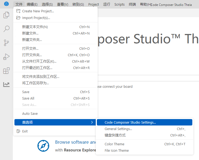Choose Create New Project... from the menu
199x160 pixels.
(38, 11)
